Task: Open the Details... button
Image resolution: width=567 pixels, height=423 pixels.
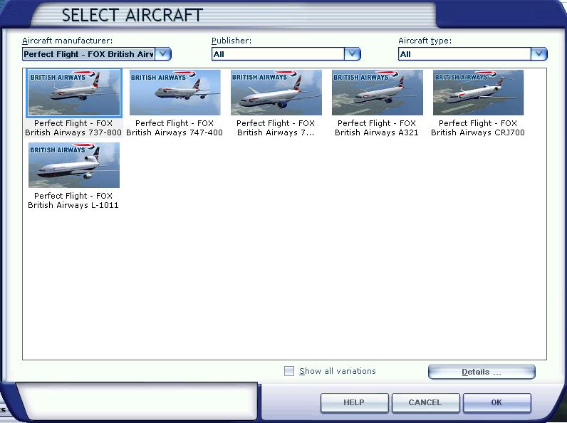Action: 482,372
